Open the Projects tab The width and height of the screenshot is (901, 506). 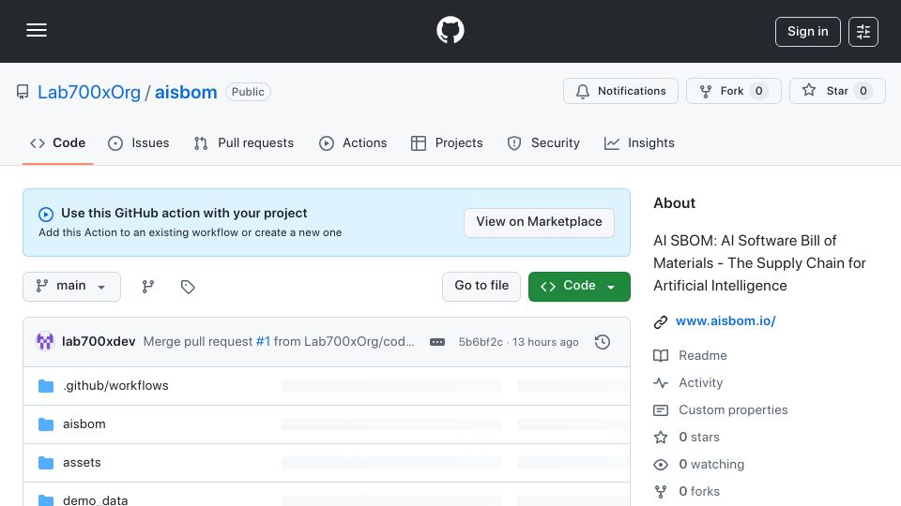tap(447, 142)
